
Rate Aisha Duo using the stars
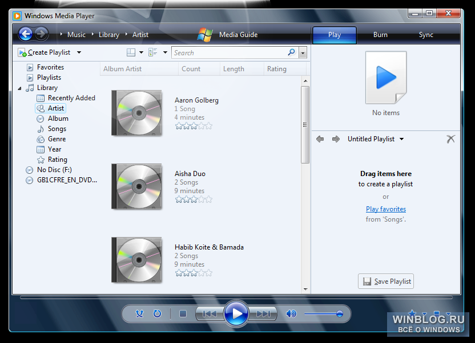point(194,199)
